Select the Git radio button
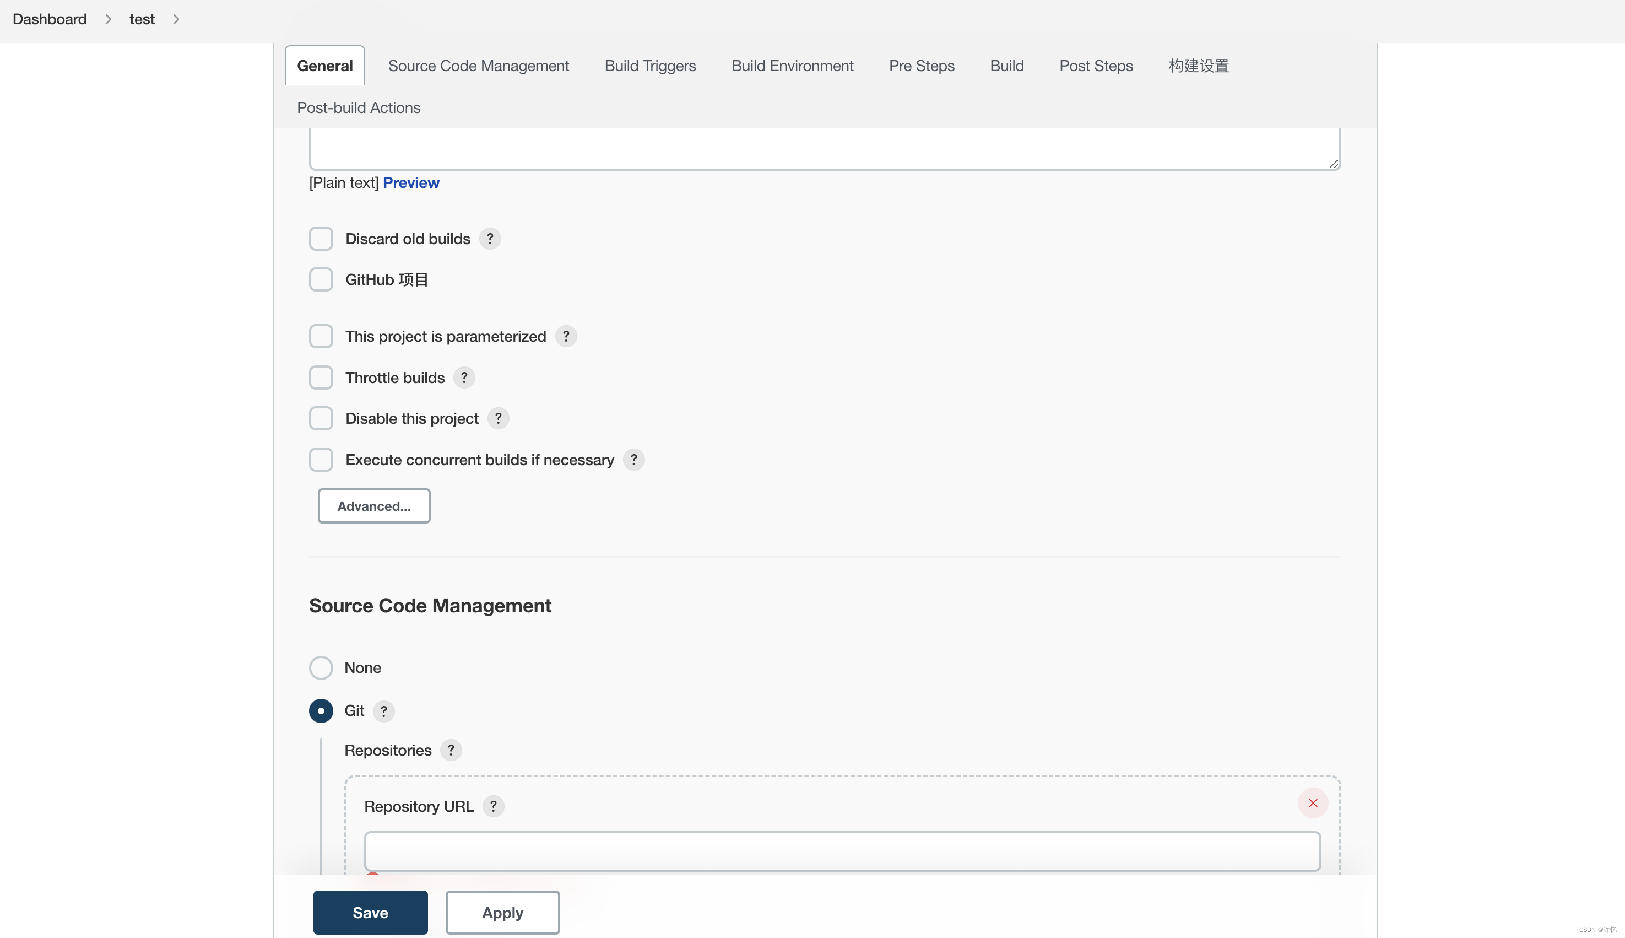The height and width of the screenshot is (938, 1625). (x=320, y=710)
